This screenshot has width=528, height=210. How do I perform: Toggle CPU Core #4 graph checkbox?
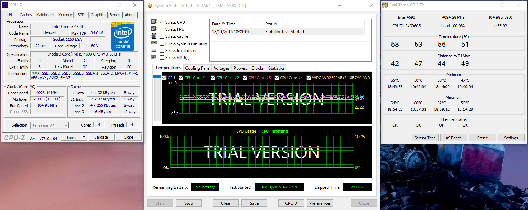pyautogui.click(x=277, y=77)
